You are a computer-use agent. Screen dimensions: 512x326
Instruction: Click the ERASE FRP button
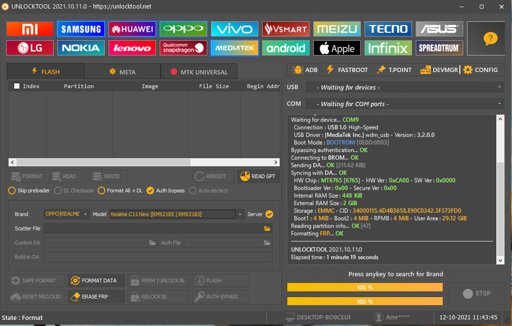96,297
